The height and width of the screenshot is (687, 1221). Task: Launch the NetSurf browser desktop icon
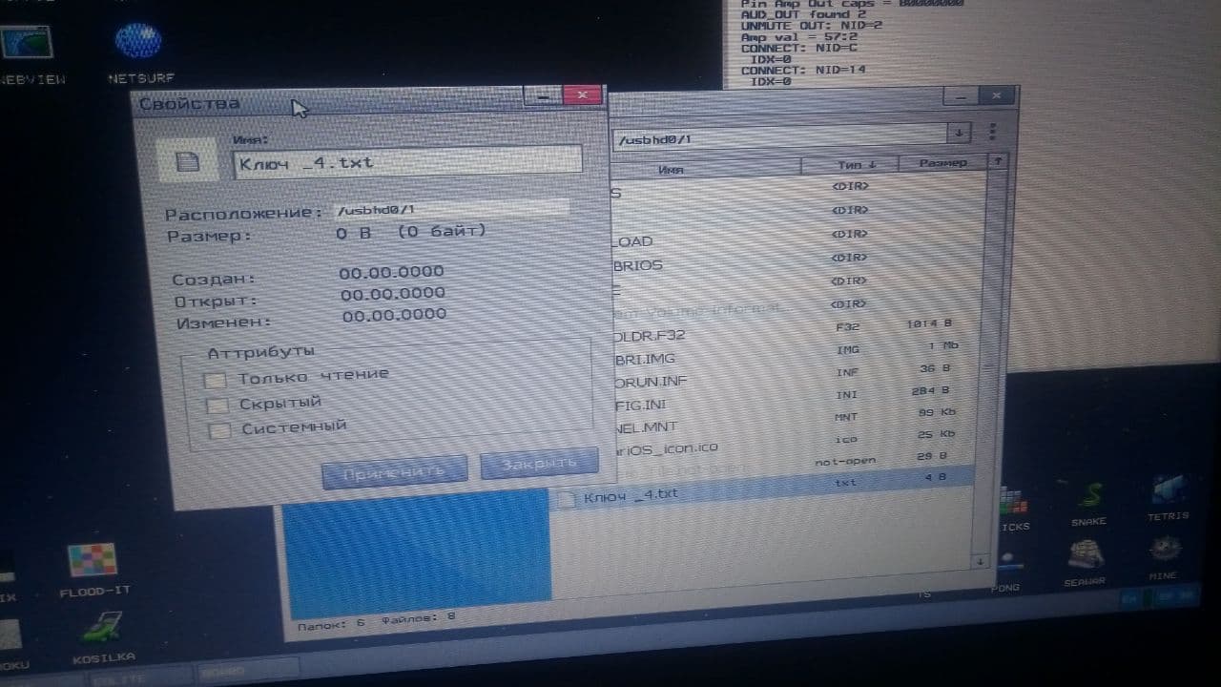(138, 41)
